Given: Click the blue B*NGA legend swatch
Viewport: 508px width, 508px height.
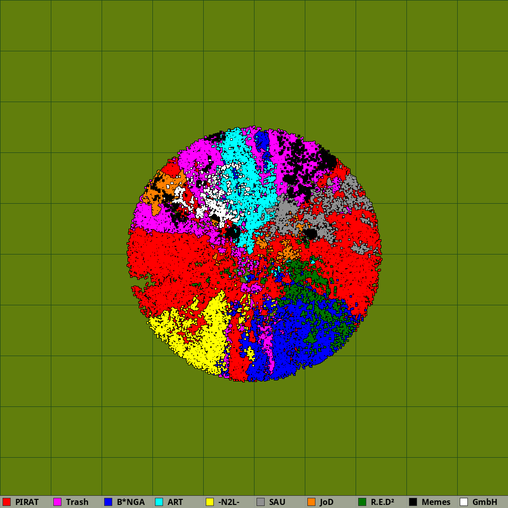Looking at the screenshot, I should [108, 502].
